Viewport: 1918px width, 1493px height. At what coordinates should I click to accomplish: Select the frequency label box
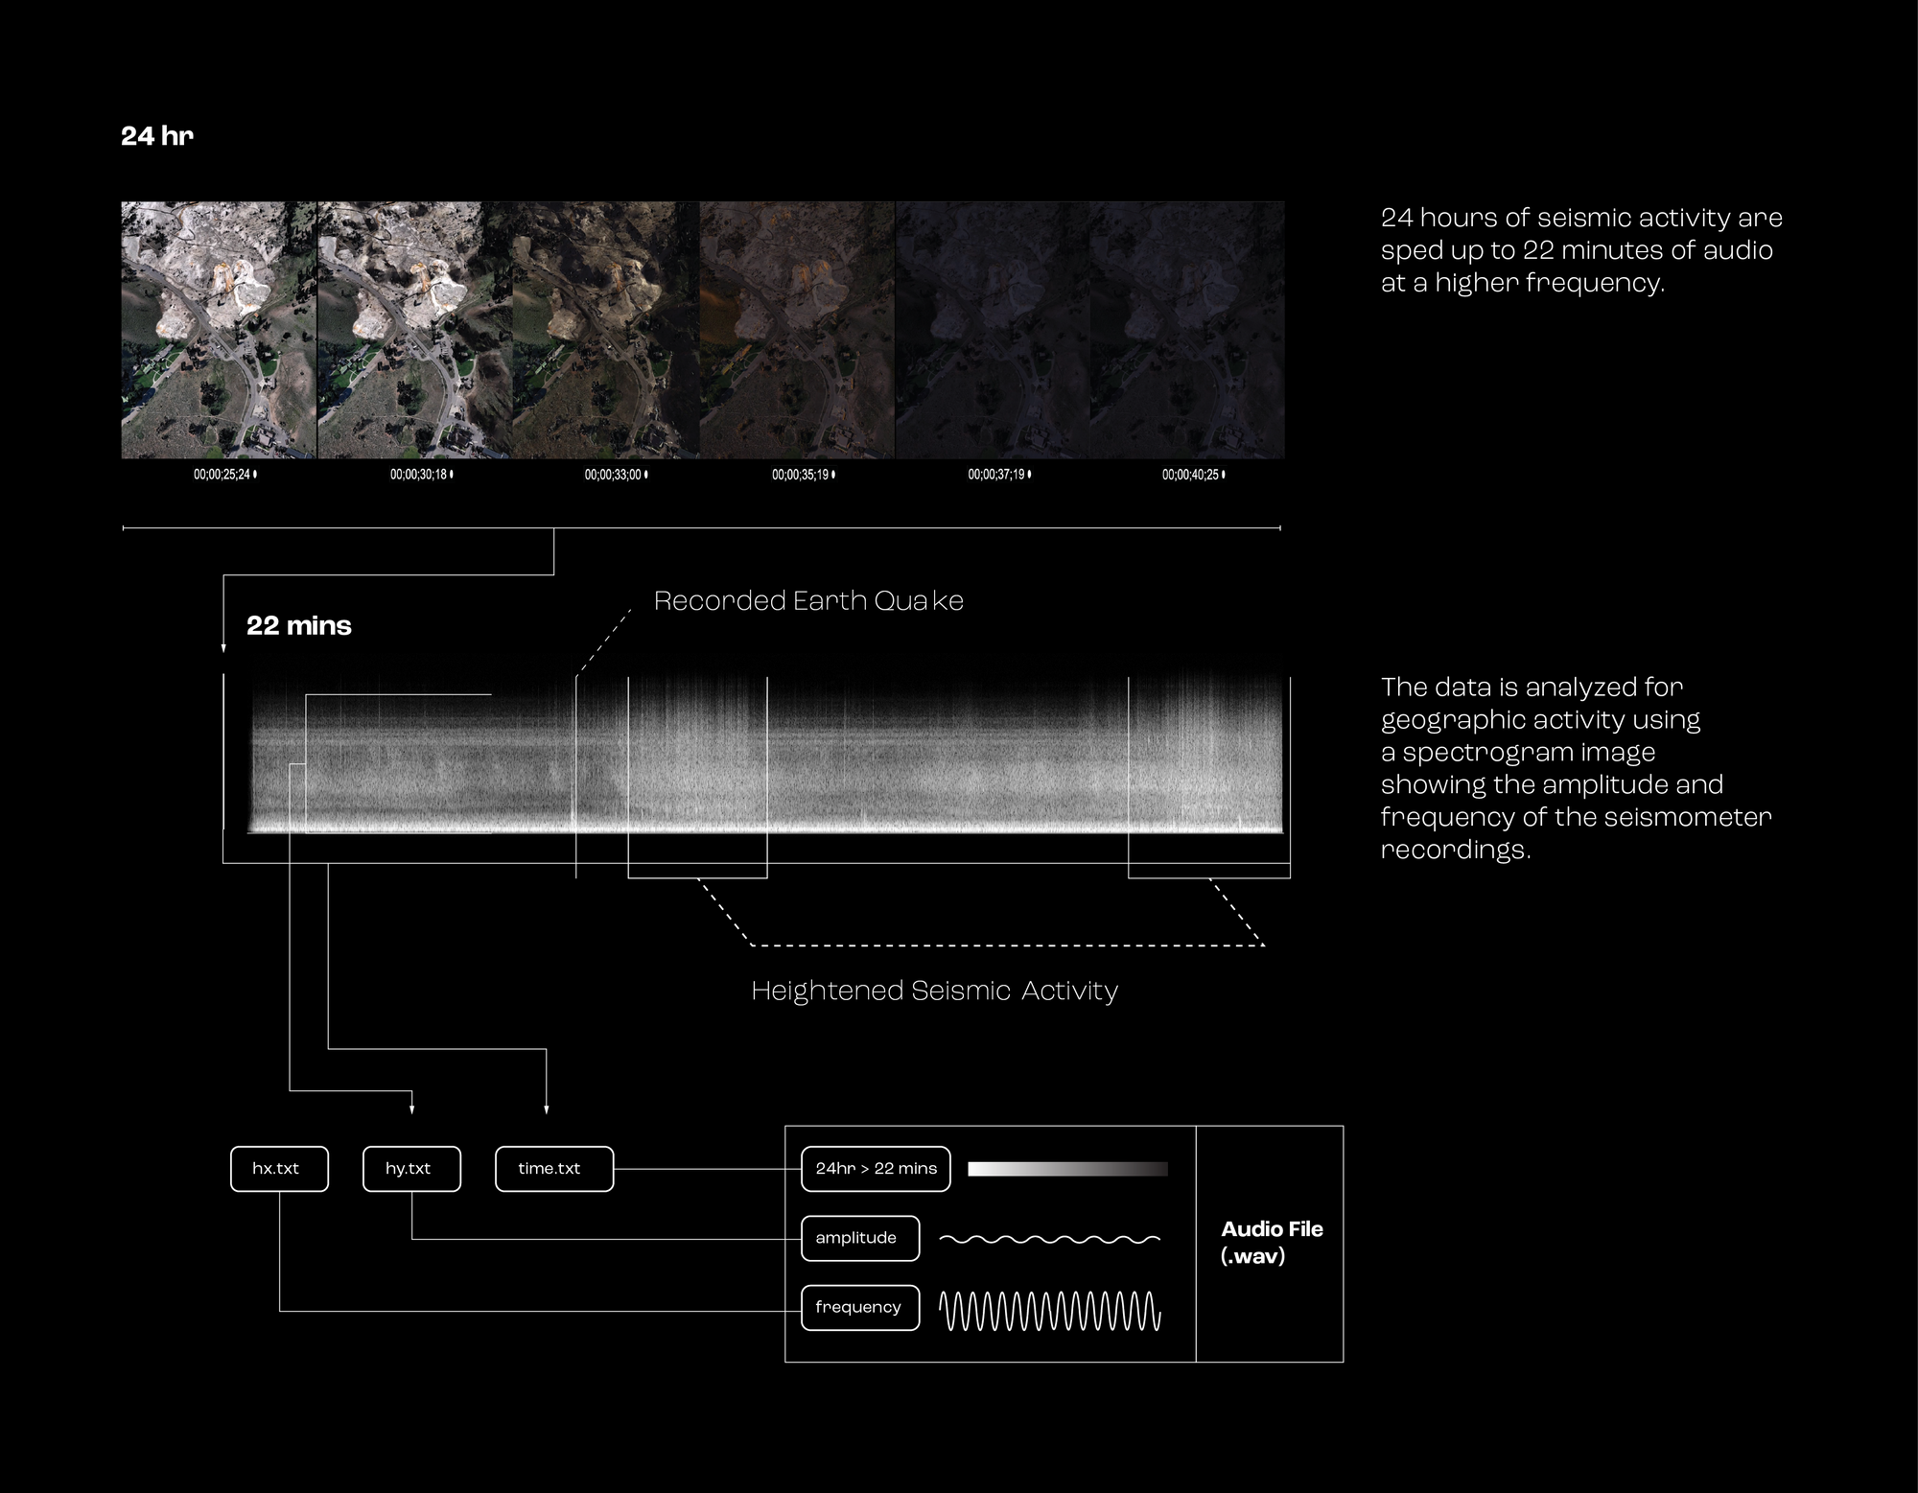(x=859, y=1307)
